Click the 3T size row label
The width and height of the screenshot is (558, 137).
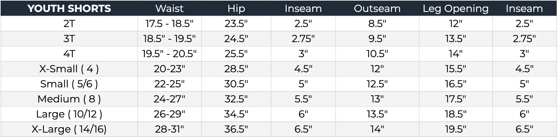69,39
